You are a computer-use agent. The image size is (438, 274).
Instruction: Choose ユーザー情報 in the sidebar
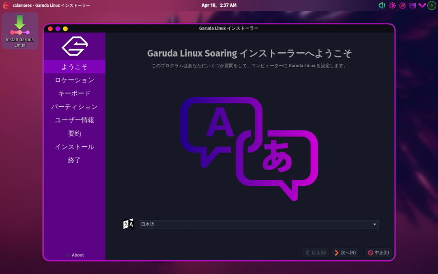(74, 120)
